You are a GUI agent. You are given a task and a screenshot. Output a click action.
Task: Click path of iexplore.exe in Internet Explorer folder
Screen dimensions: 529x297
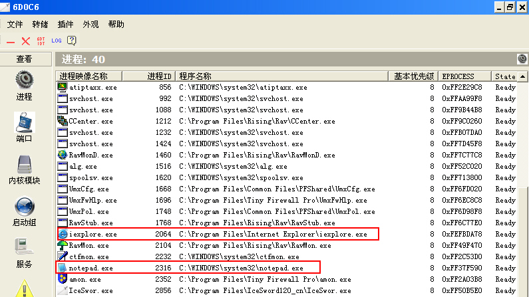(x=273, y=234)
